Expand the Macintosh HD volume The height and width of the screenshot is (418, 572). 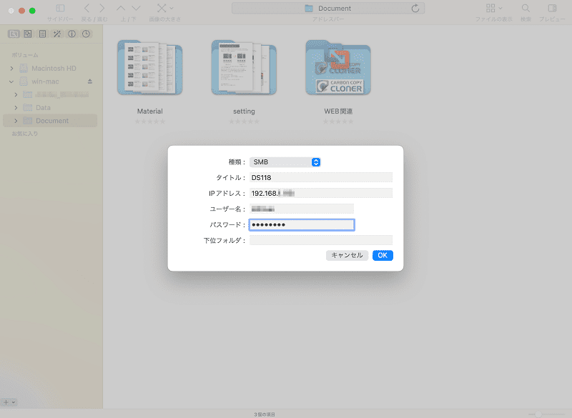pos(11,69)
